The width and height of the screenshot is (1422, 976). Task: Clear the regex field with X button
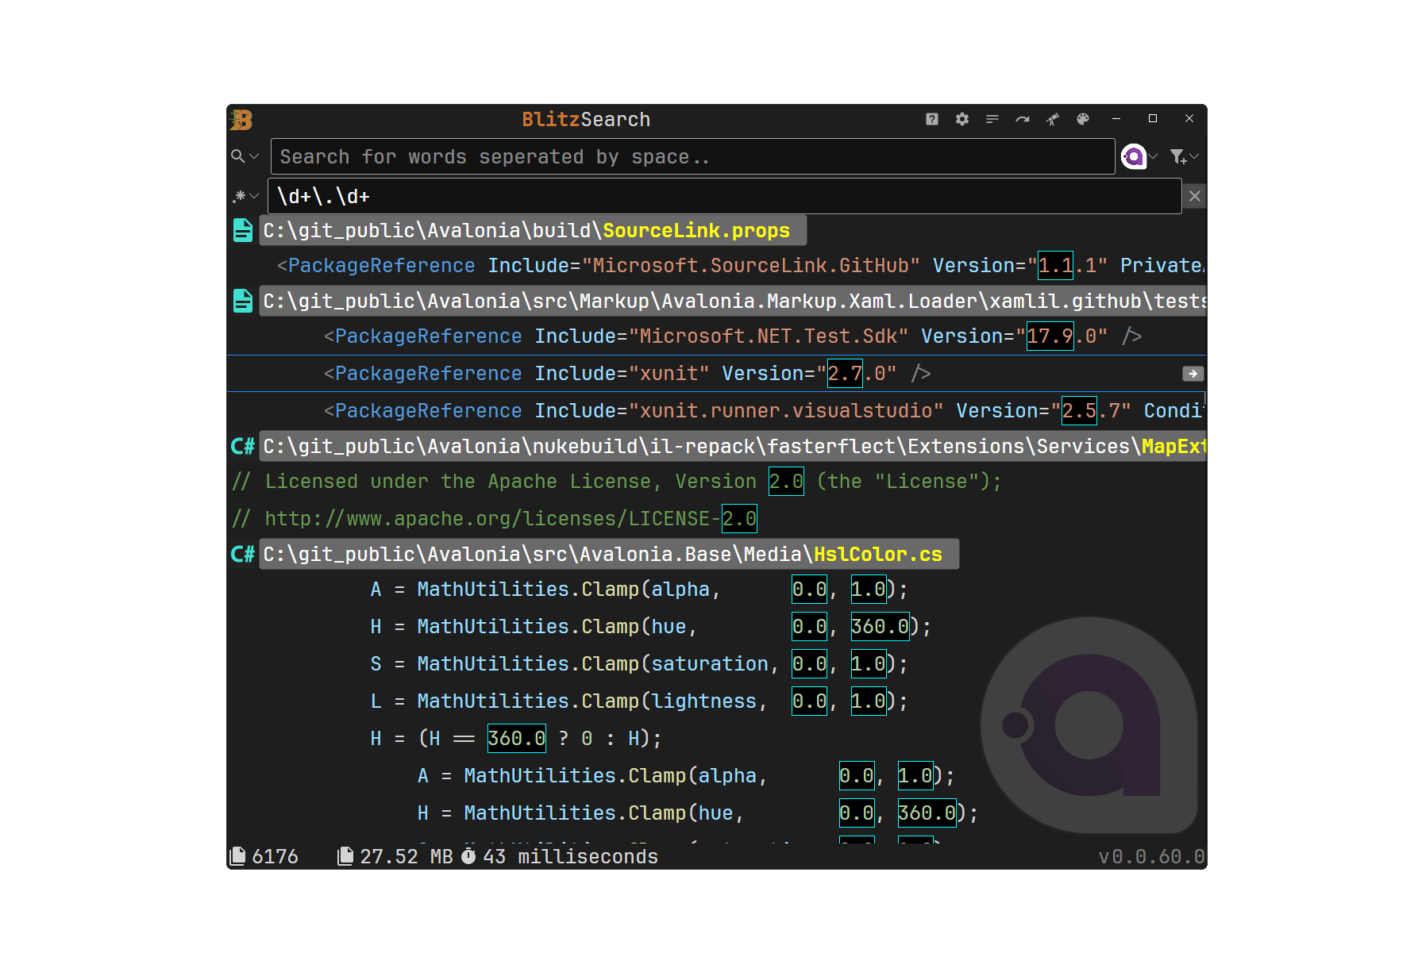1195,196
